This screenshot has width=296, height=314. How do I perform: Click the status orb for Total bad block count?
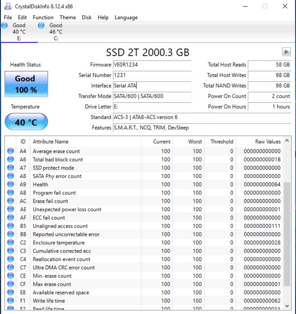(10, 160)
